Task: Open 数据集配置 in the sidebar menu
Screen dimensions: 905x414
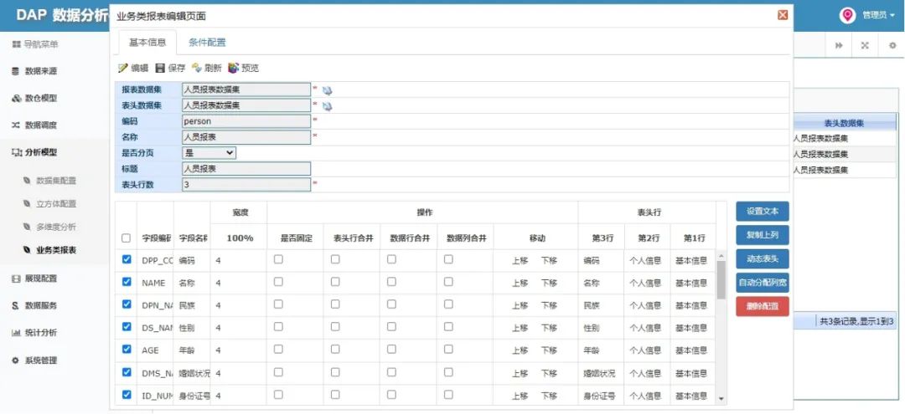Action: (x=56, y=180)
